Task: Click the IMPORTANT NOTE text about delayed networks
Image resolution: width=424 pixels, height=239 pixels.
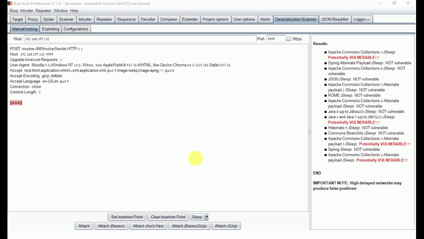Action: tap(357, 186)
